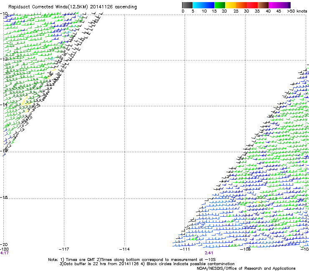Click the legend label '45' under color bar
Image resolution: width=309 pixels, height=271 pixels.
(279, 11)
